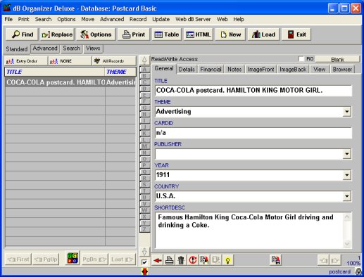The image size is (364, 277).
Task: Click the red refresh exclamation icon
Action: pos(193,260)
